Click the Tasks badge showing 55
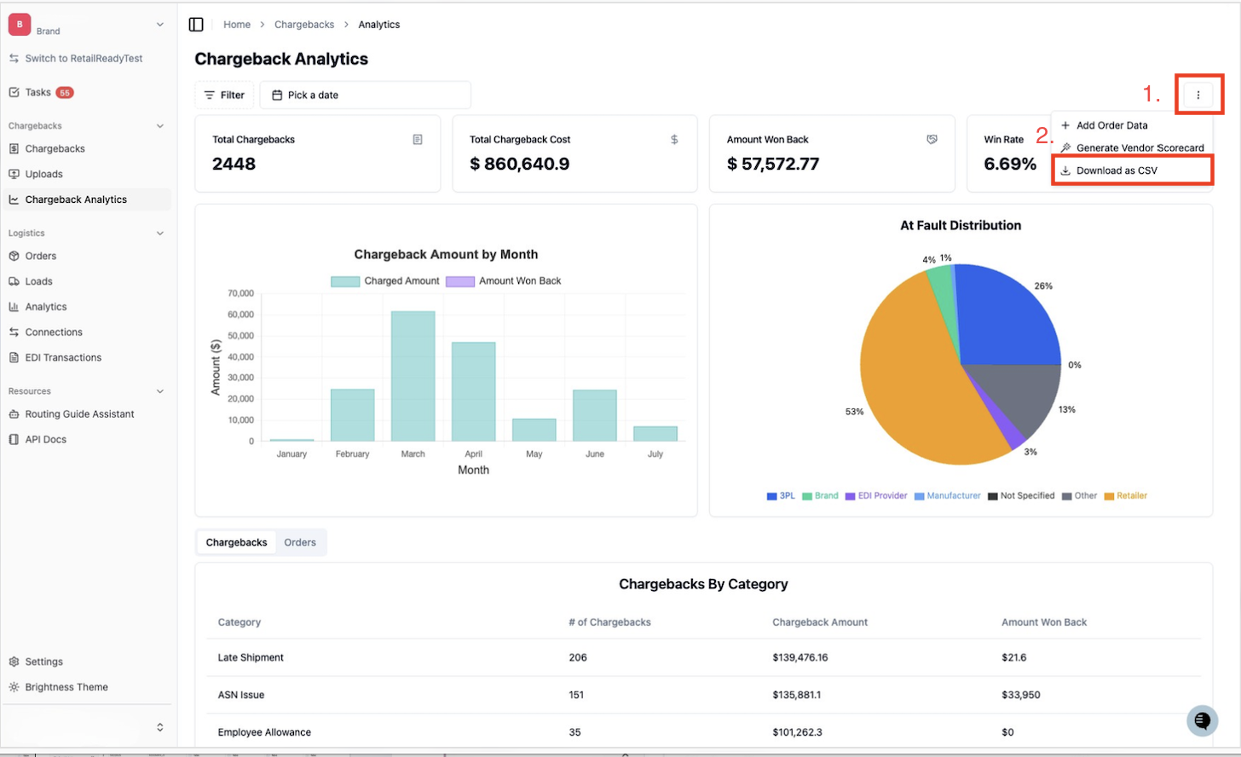Viewport: 1241px width, 757px height. point(65,92)
